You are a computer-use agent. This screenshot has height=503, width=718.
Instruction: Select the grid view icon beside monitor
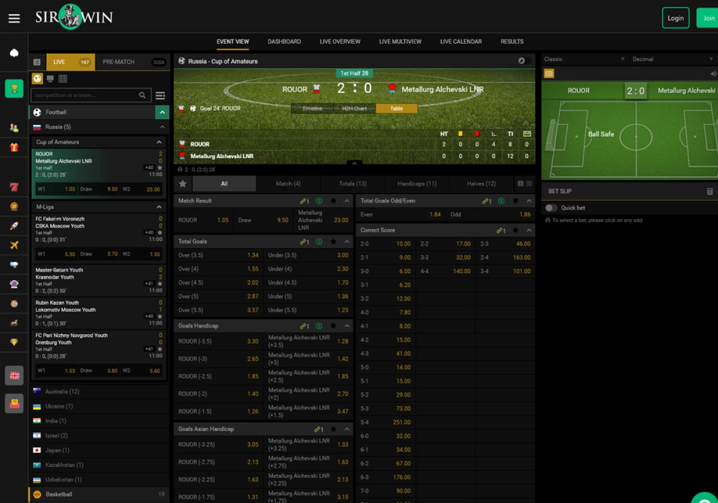[63, 78]
